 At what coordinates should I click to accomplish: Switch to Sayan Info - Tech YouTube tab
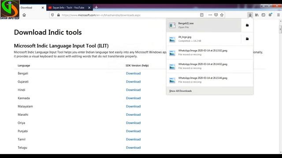coord(70,8)
